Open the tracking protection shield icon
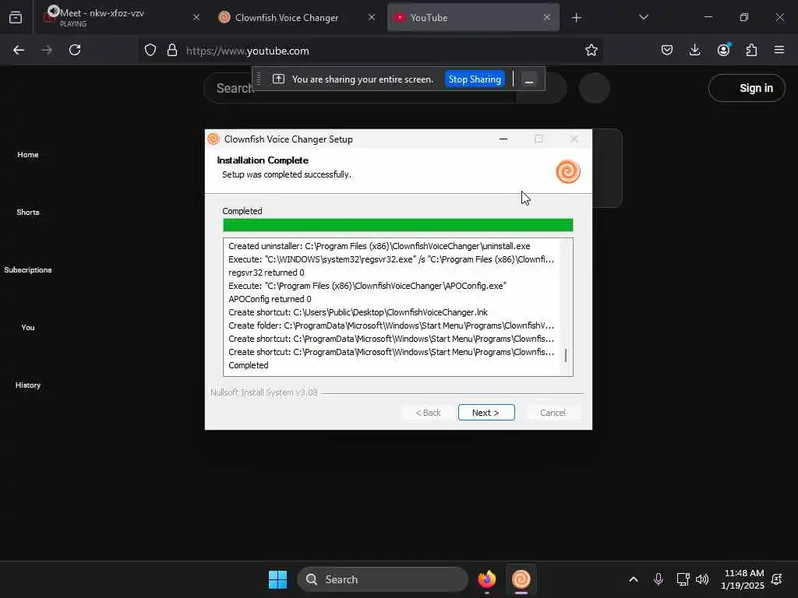798x598 pixels. tap(150, 51)
